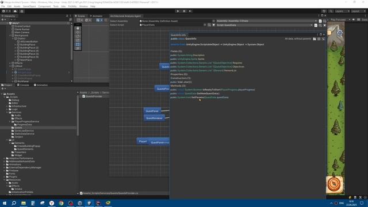Open the Undo History icon in the top toolbar
Image resolution: width=368 pixels, height=207 pixels.
324,11
